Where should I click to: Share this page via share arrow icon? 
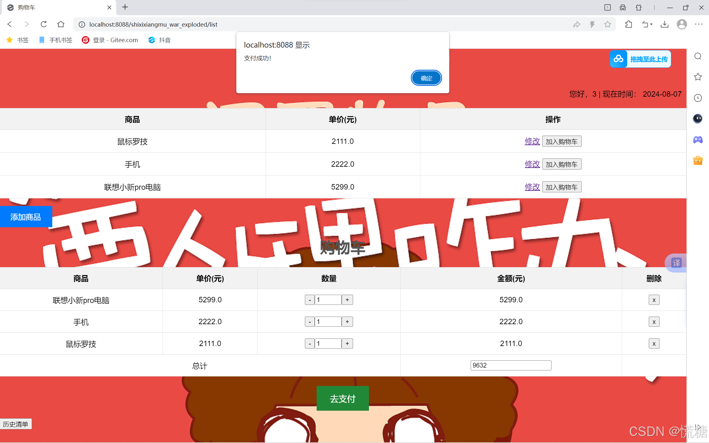577,24
